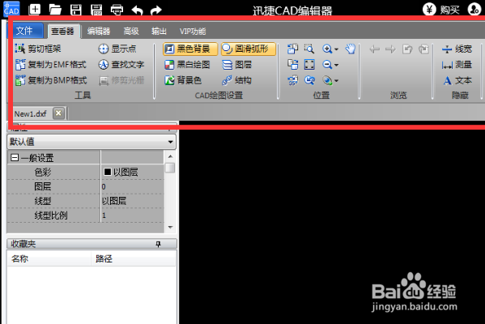485x324 pixels.
Task: Open the 默认值 dropdown
Action: tap(91, 142)
